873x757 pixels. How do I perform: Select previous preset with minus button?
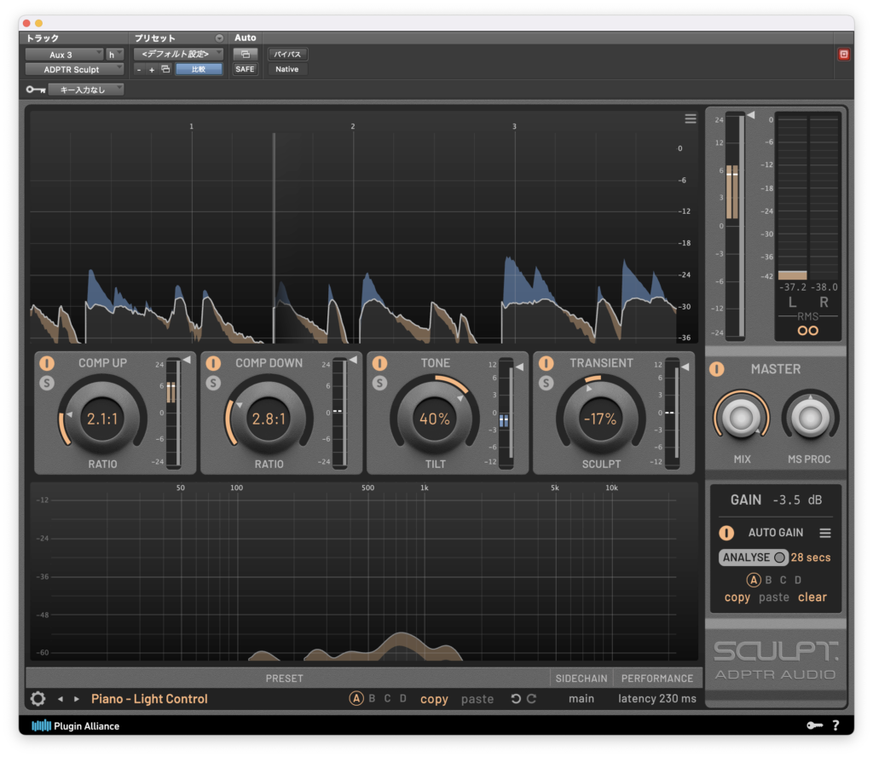click(139, 70)
